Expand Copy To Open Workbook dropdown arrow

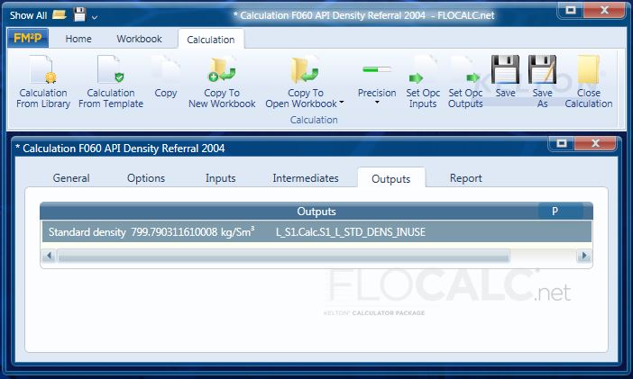pyautogui.click(x=342, y=103)
